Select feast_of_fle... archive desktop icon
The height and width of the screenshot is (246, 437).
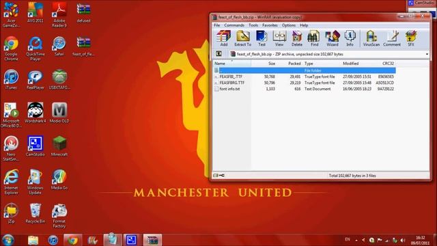point(83,46)
